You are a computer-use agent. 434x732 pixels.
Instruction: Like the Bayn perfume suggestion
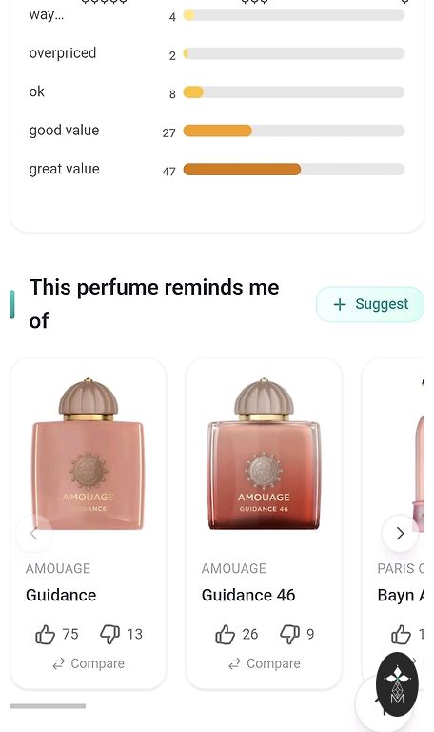pos(401,634)
